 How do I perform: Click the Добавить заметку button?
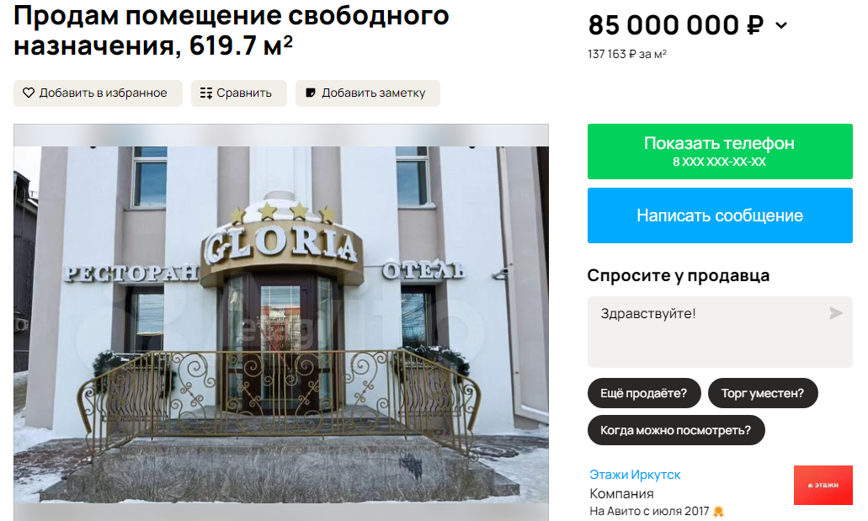pos(368,93)
